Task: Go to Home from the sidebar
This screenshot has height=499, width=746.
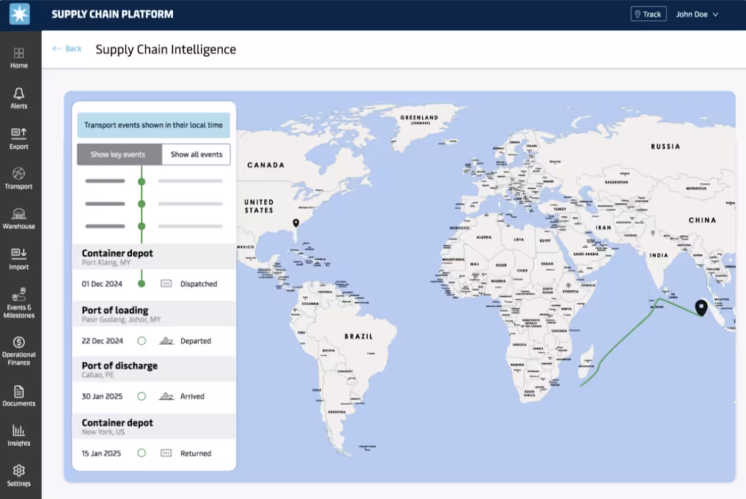Action: coord(19,58)
